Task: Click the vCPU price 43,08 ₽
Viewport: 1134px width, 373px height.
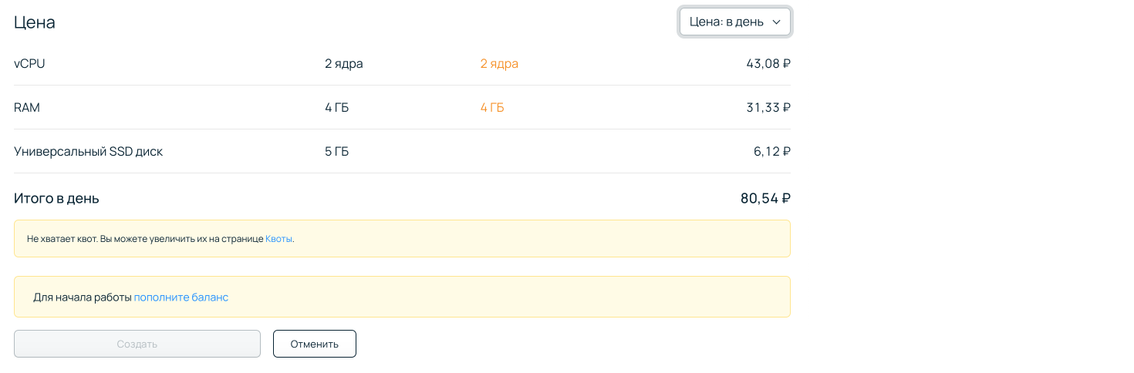Action: coord(768,64)
